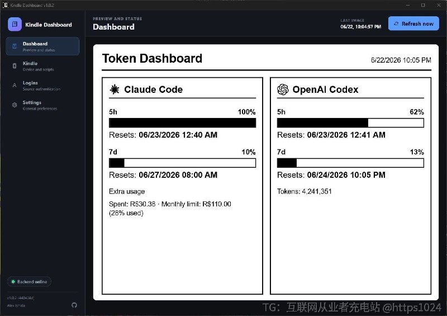The image size is (447, 316).
Task: Click the window title bar app icon
Action: [x=5, y=5]
